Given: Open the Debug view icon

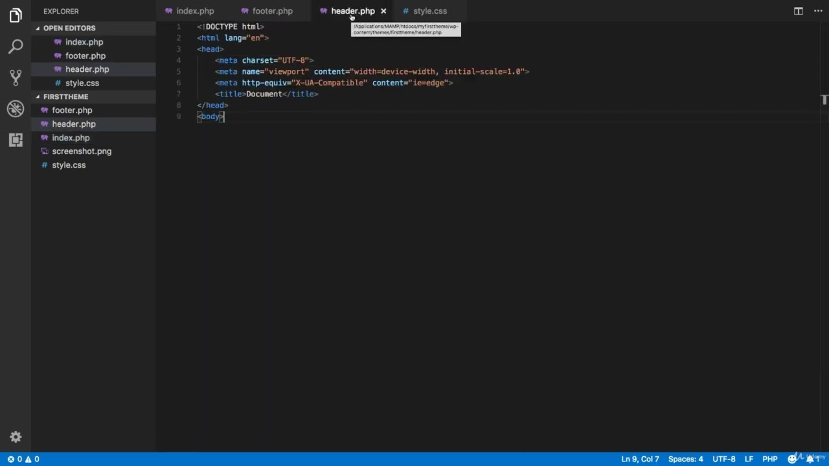Looking at the screenshot, I should coord(16,109).
